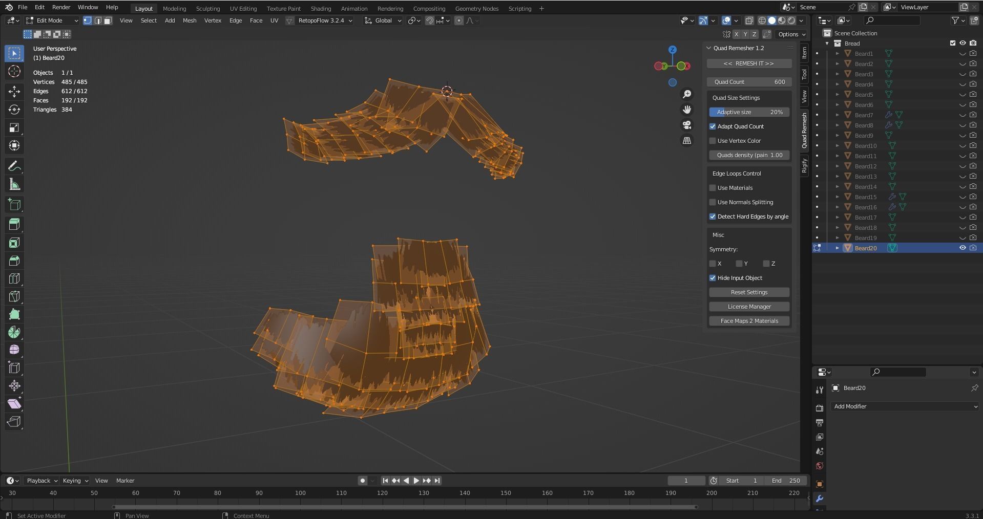Select the Shrink/Fatten tool
983x519 pixels.
coord(14,386)
